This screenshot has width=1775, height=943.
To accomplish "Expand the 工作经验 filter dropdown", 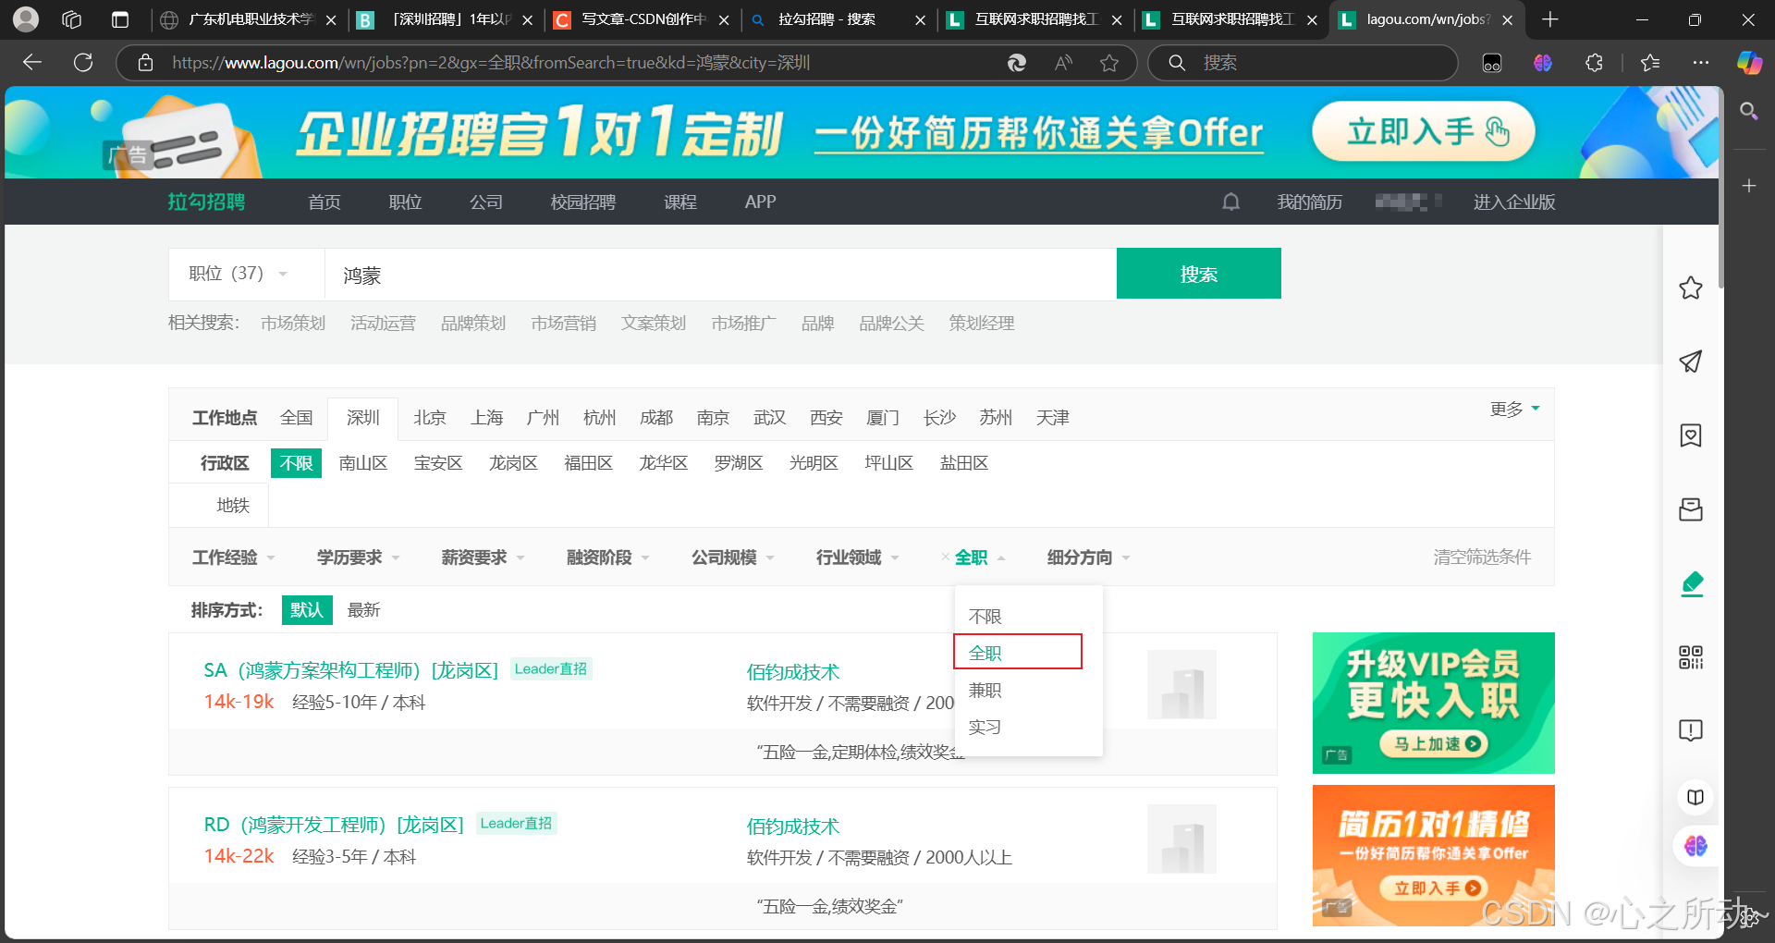I will 234,557.
